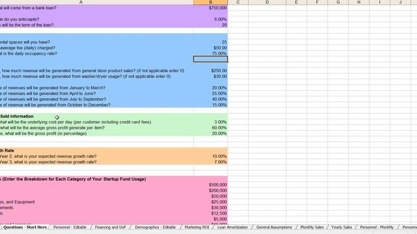
Task: Switch to the Personnel - Monthly tab
Action: [377, 227]
